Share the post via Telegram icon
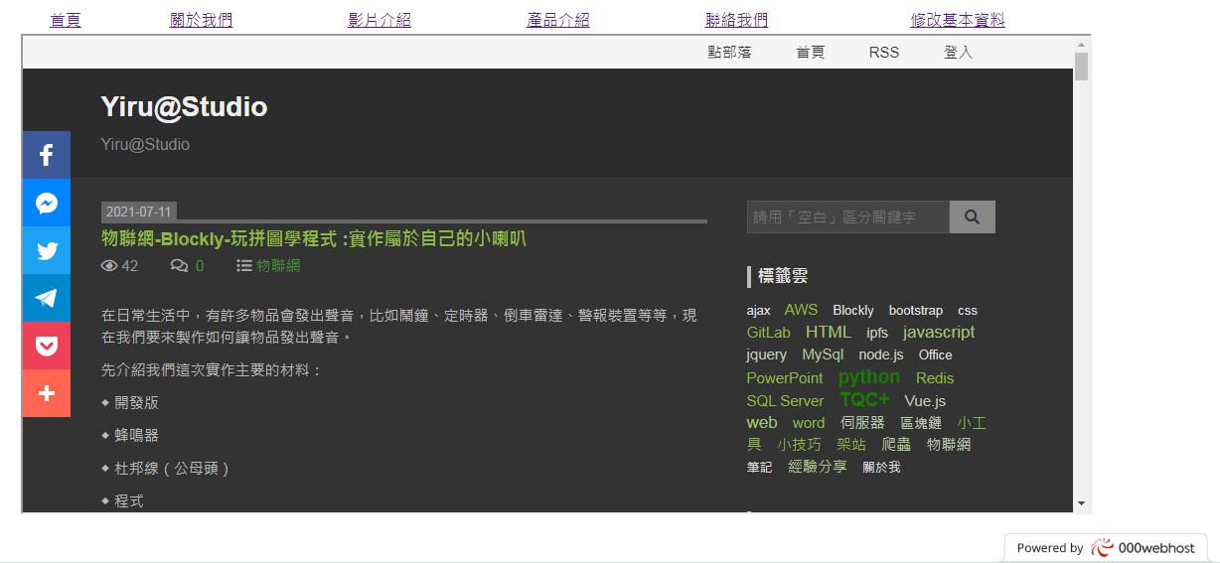 47,298
